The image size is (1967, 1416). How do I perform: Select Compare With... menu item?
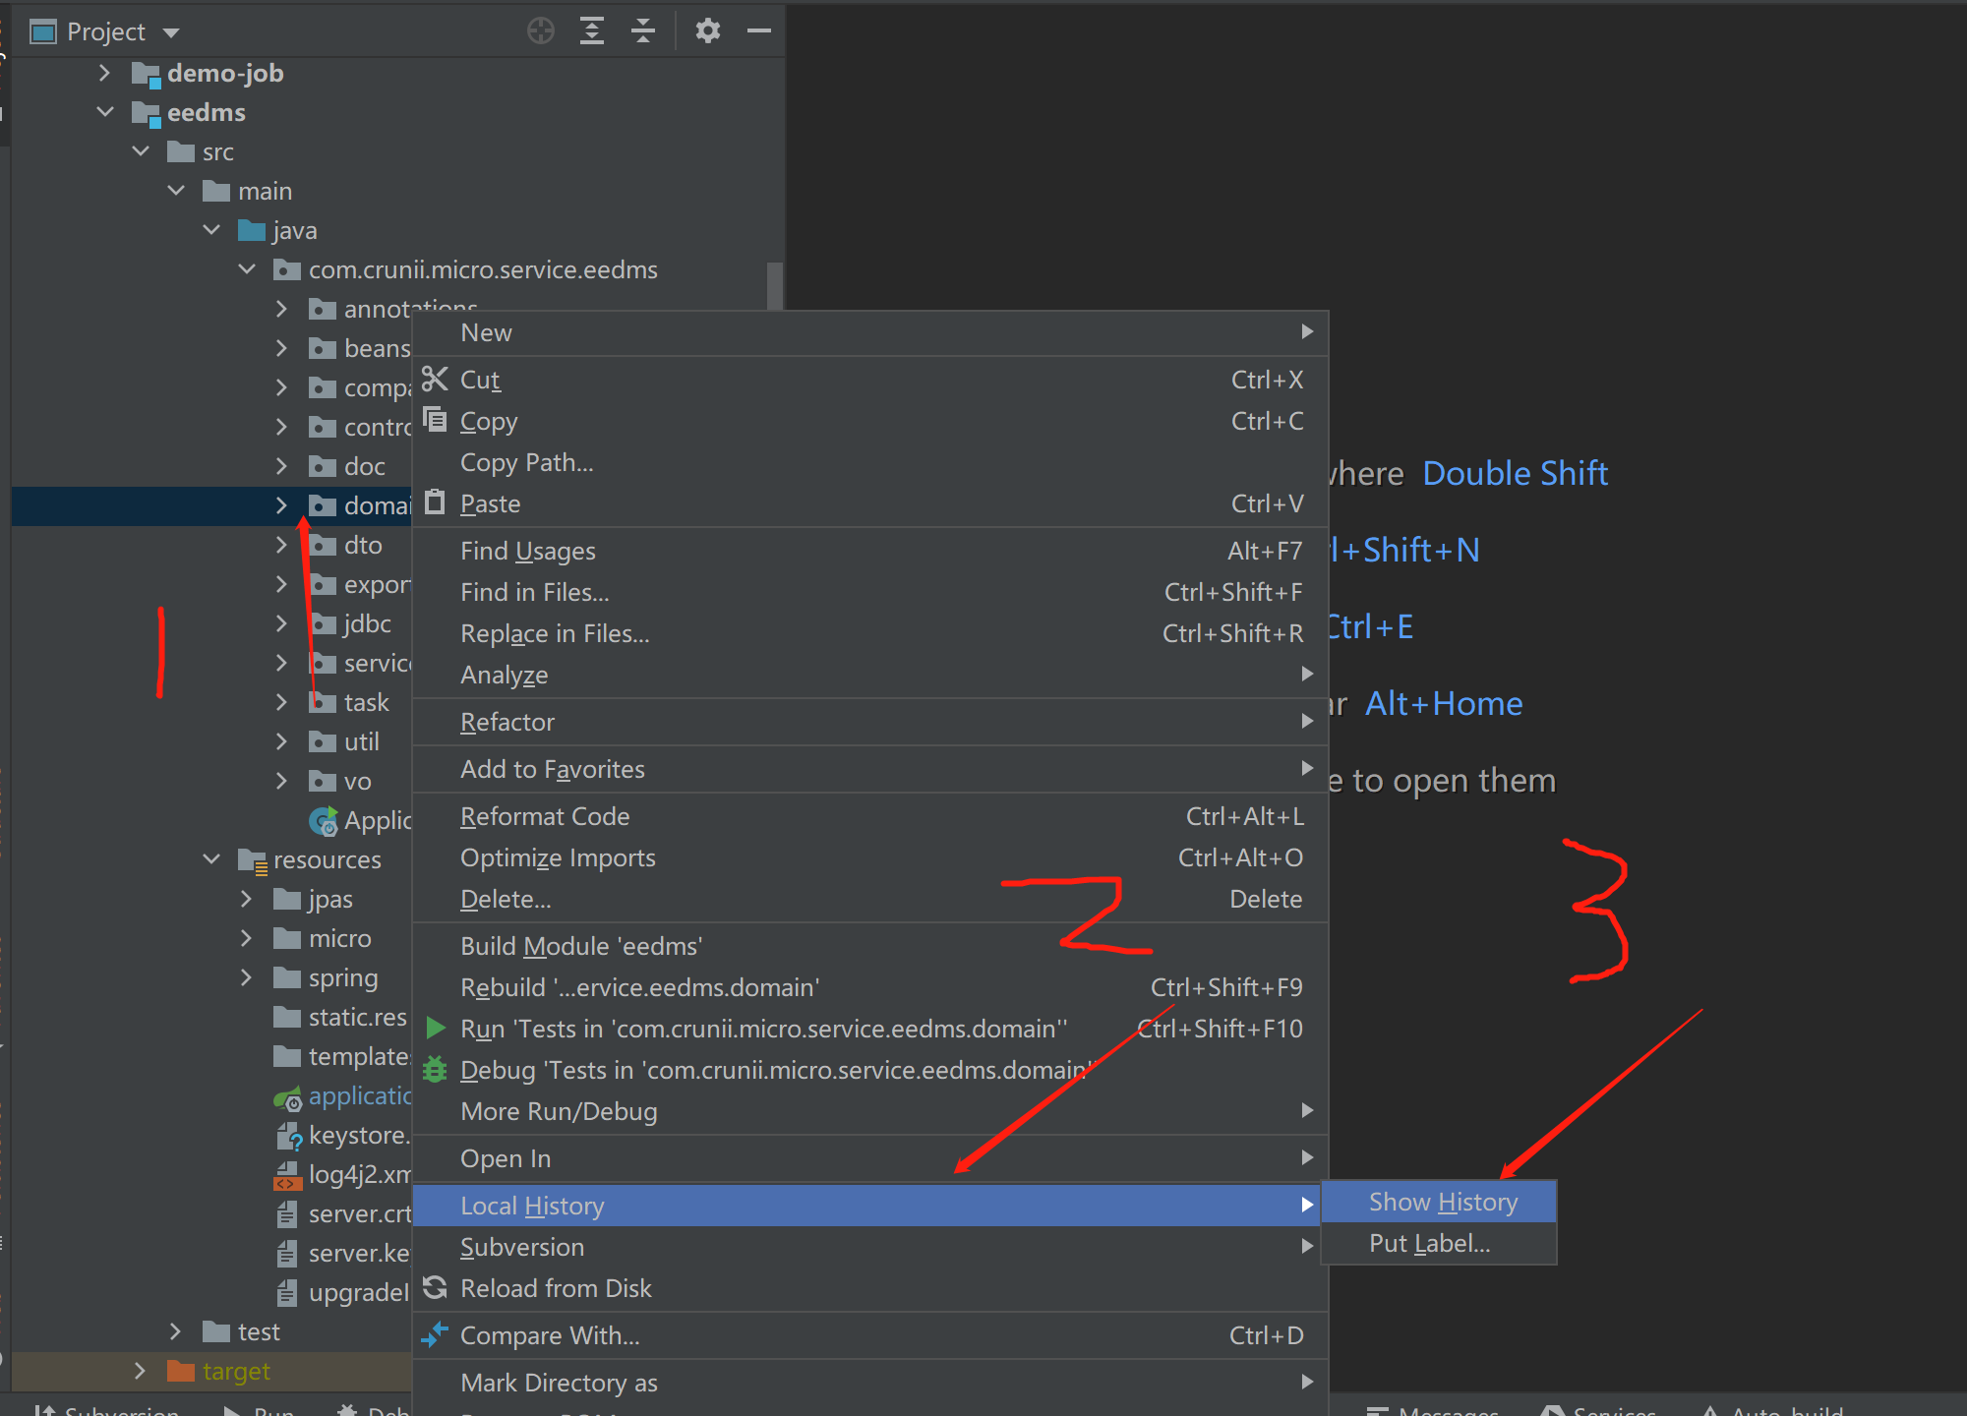pos(550,1335)
